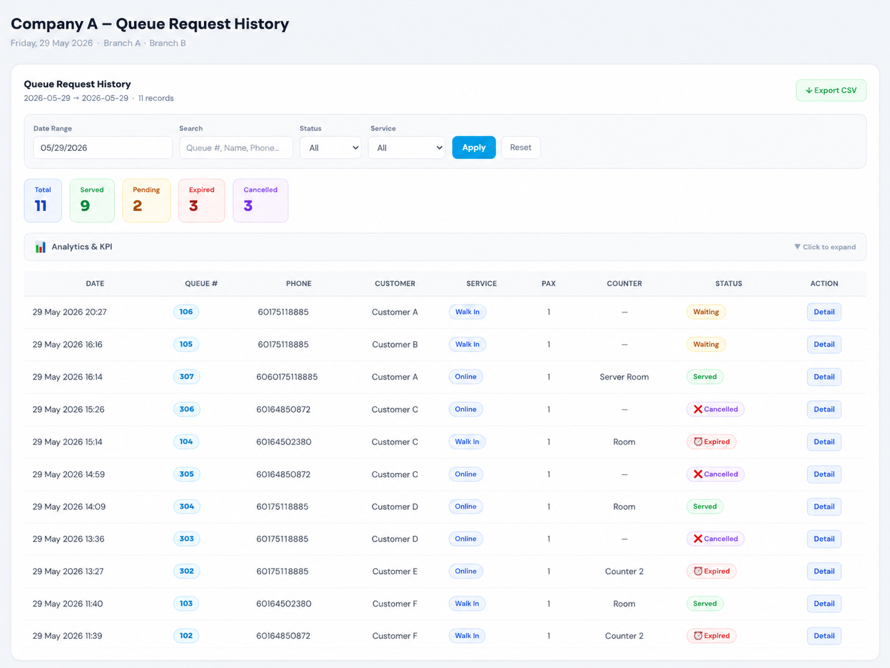The width and height of the screenshot is (890, 668).
Task: Click the Waiting status of queue 106
Action: coord(706,312)
